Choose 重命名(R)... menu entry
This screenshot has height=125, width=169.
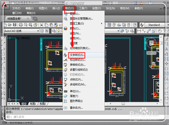83,108
